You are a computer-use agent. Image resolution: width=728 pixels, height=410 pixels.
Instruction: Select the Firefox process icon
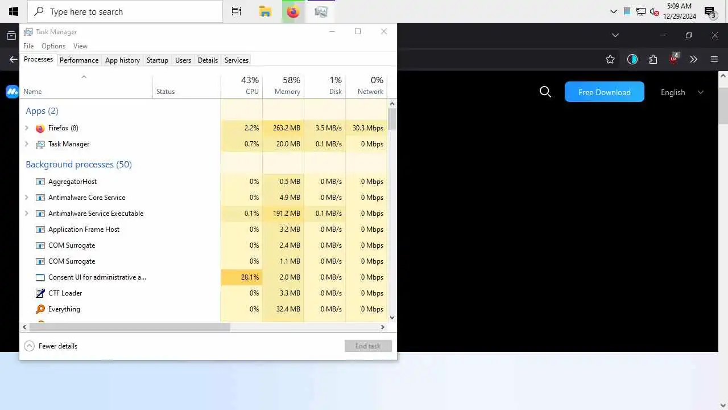coord(40,128)
